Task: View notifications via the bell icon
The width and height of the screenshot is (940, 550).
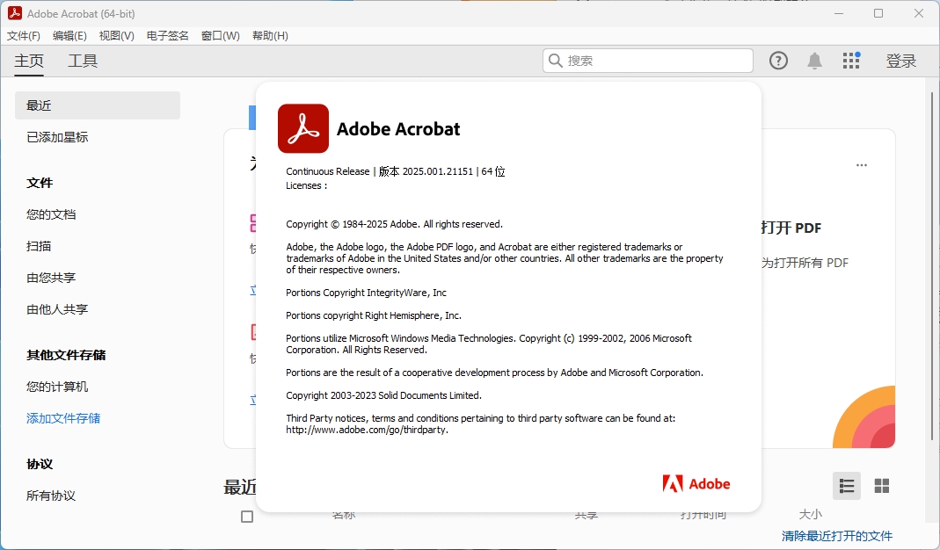Action: click(813, 61)
